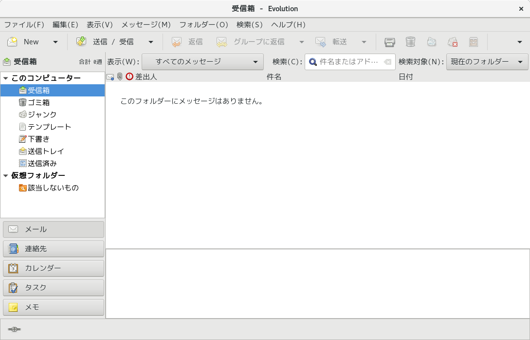The width and height of the screenshot is (530, 340).
Task: Sort by read status envelope column
Action: (110, 76)
